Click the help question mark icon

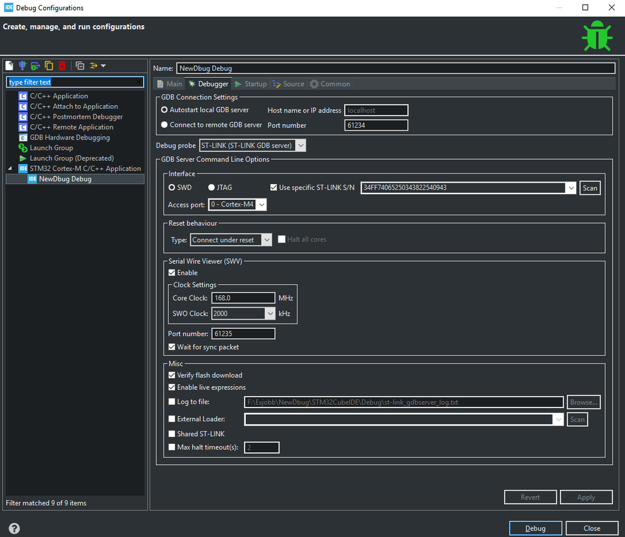[x=14, y=528]
